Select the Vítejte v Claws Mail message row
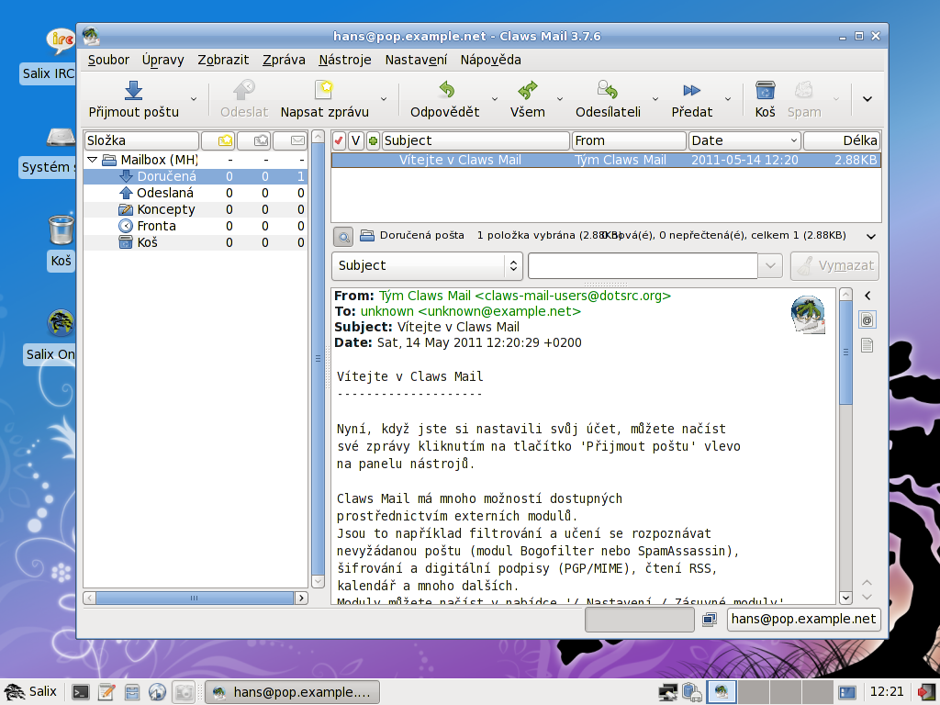The width and height of the screenshot is (940, 705). [x=606, y=160]
